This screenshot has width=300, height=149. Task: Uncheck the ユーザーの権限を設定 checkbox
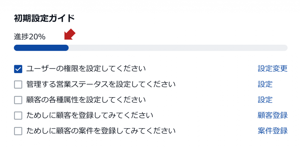coord(18,69)
